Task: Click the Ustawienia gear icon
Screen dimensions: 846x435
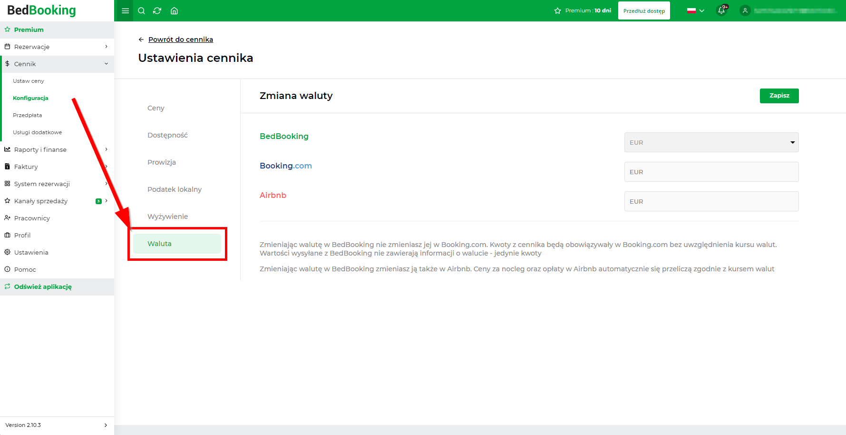Action: point(7,252)
